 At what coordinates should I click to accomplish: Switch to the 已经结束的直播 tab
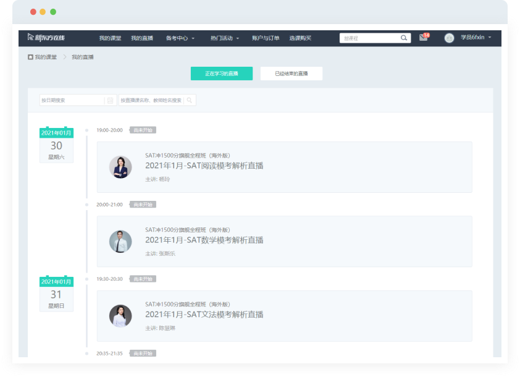(291, 74)
